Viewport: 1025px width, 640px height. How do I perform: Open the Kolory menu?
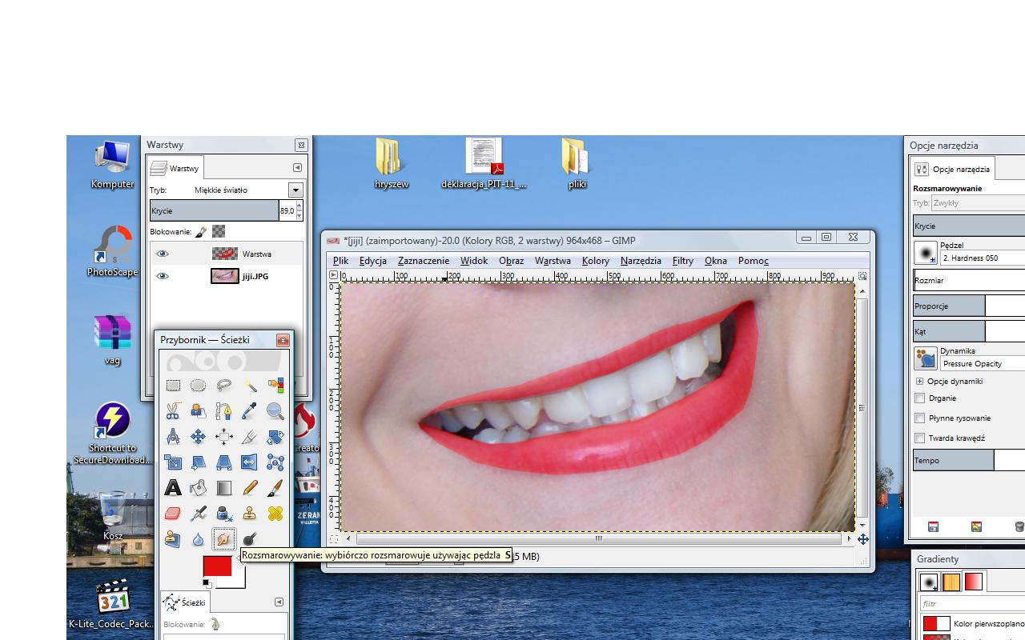pyautogui.click(x=595, y=261)
